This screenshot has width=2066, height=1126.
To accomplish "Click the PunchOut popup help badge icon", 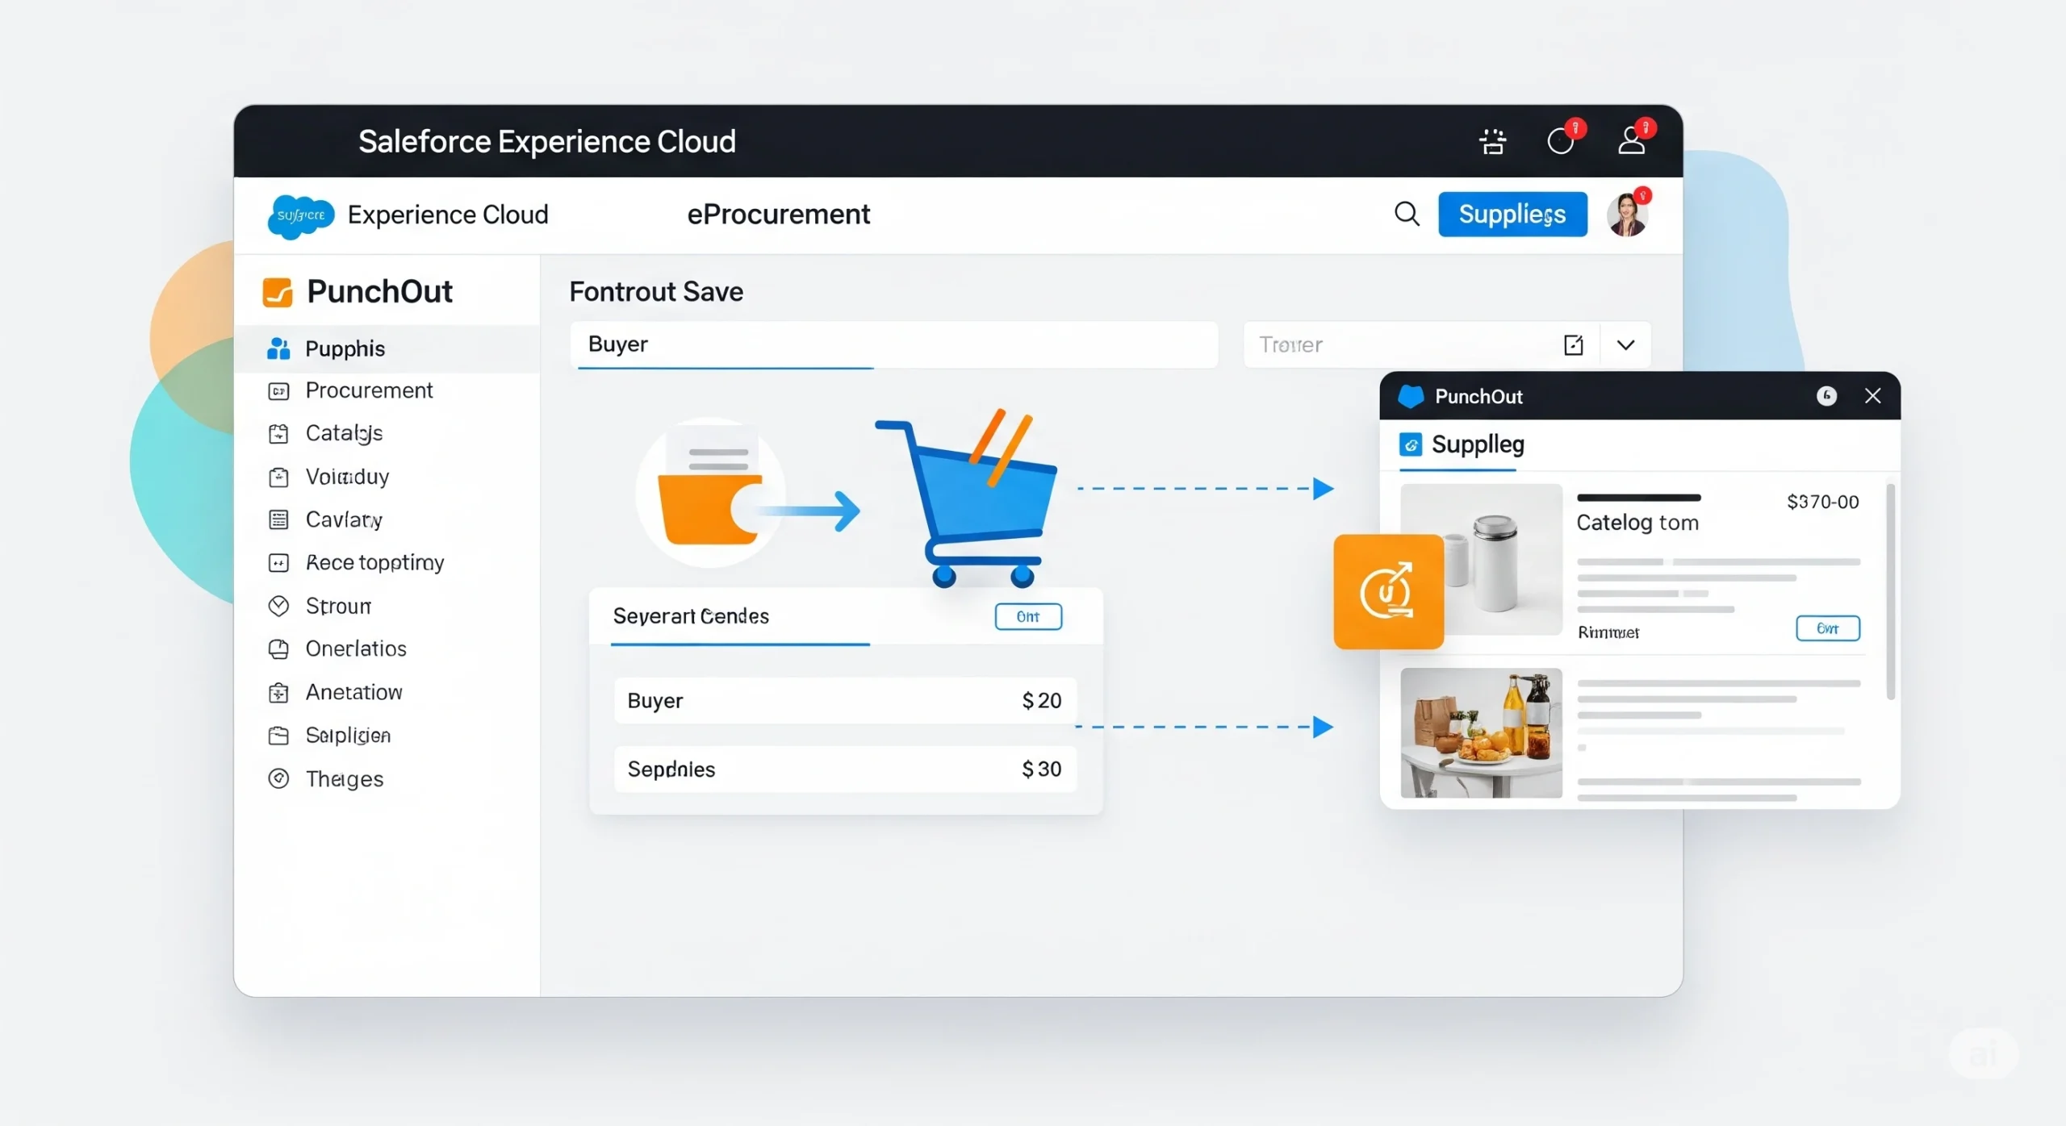I will (x=1826, y=395).
